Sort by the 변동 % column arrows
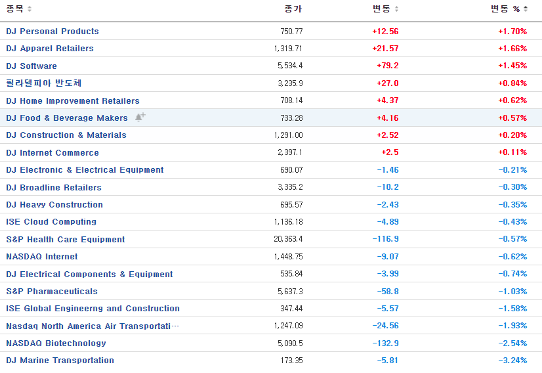542x373 pixels. pos(526,9)
